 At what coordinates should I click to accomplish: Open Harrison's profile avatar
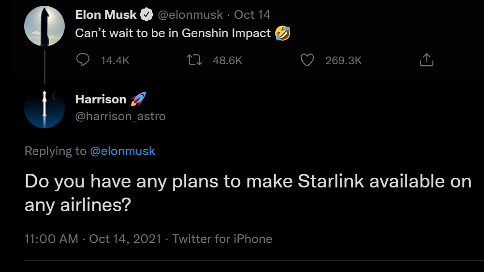44,108
